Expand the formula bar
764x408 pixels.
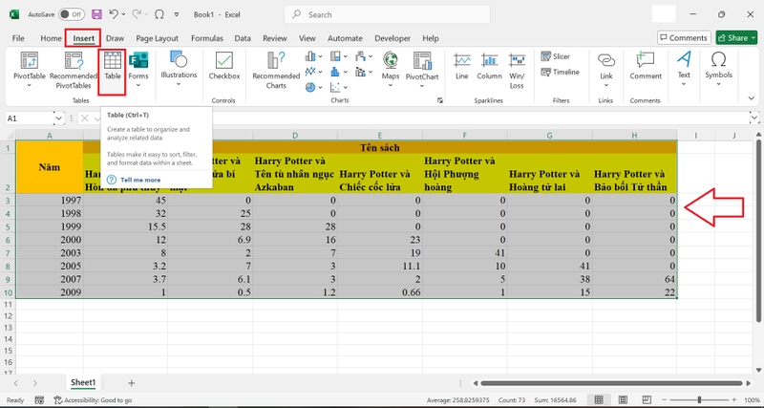click(x=754, y=118)
